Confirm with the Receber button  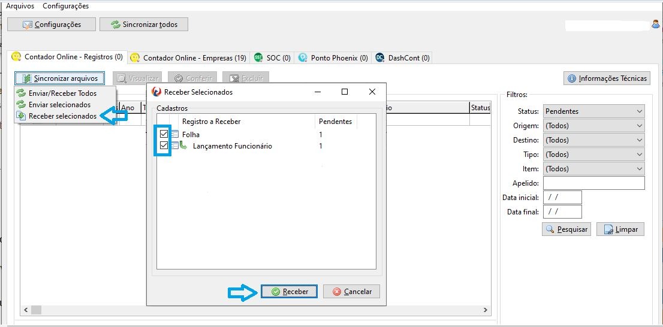[x=289, y=292]
